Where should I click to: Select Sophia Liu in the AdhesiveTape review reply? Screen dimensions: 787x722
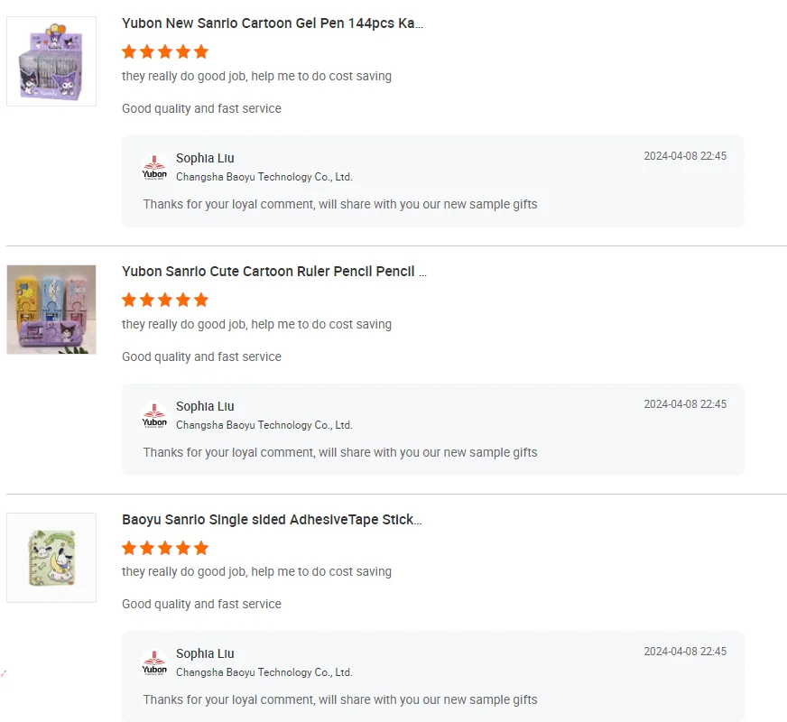point(205,654)
